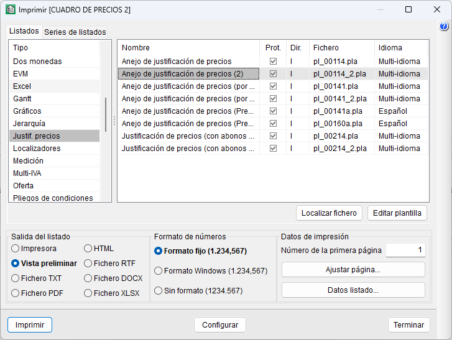Switch to Series de listados tab
Screen dimensions: 452x340
tap(75, 32)
